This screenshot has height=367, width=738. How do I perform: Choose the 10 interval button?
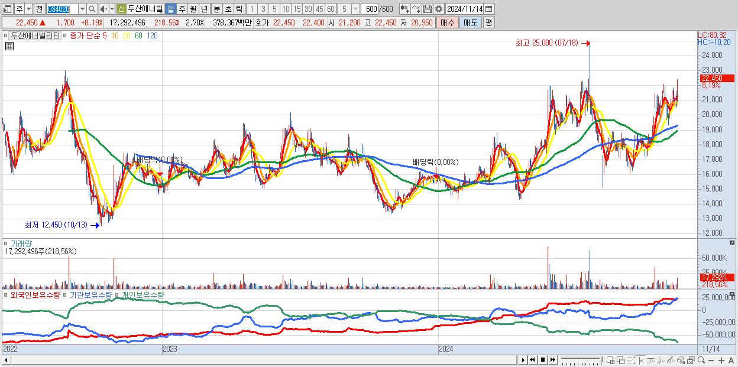[286, 9]
